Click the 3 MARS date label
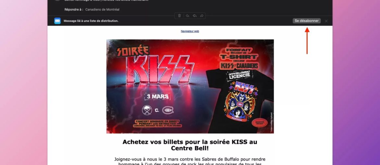Viewport: 380px width, 165px height. click(x=158, y=96)
